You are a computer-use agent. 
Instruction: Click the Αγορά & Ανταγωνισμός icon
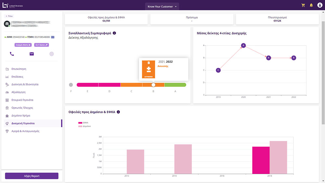pos(7,131)
